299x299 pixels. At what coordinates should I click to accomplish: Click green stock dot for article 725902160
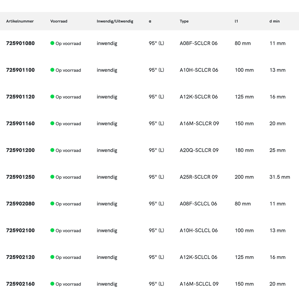pos(52,284)
